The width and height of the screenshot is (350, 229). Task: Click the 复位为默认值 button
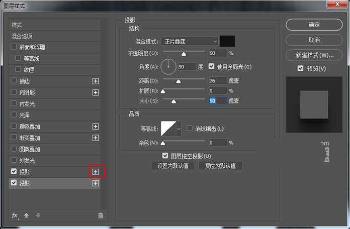coord(220,166)
